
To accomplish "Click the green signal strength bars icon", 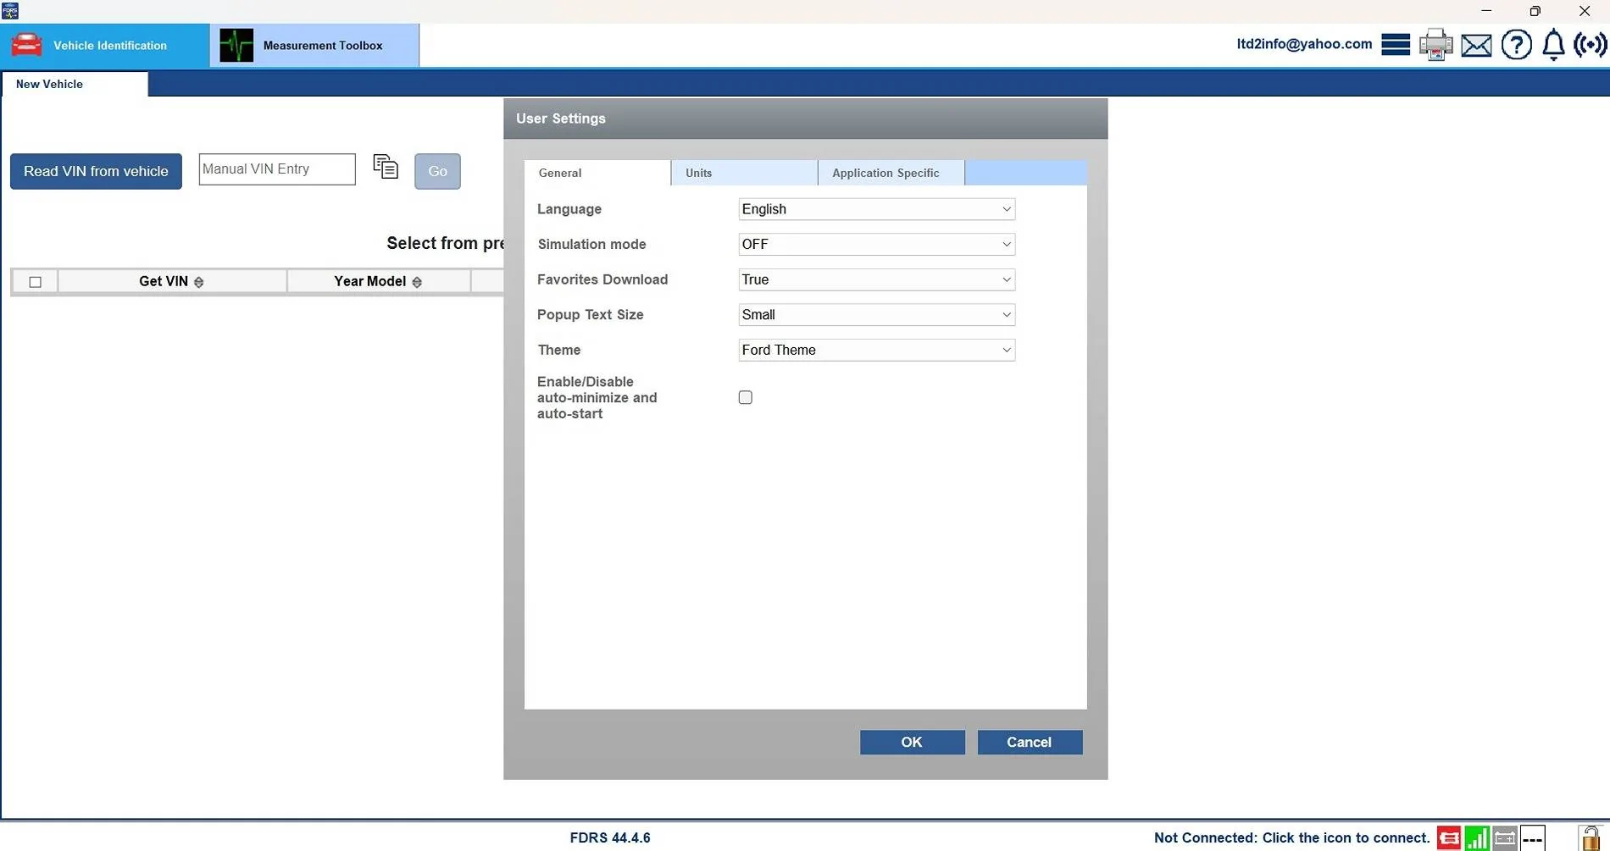I will pyautogui.click(x=1476, y=838).
